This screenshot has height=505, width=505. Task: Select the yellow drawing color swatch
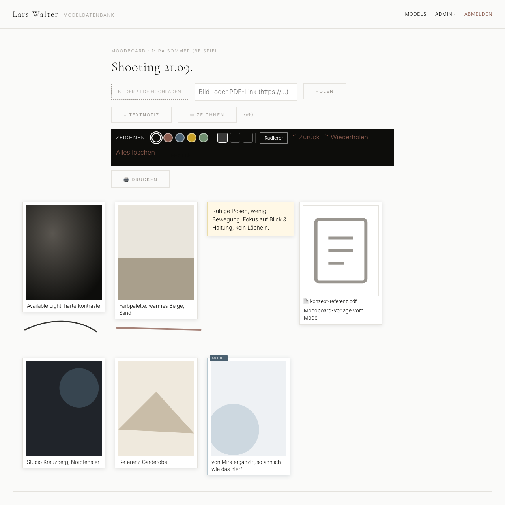point(192,138)
